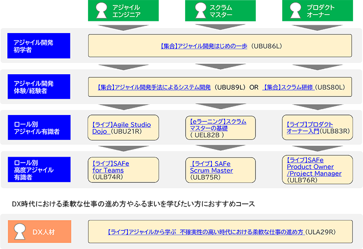The width and height of the screenshot is (363, 249).
Task: Click course code (UBU89L)
Action: pyautogui.click(x=230, y=87)
